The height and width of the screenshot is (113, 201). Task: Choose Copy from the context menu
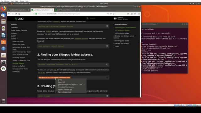[60, 80]
